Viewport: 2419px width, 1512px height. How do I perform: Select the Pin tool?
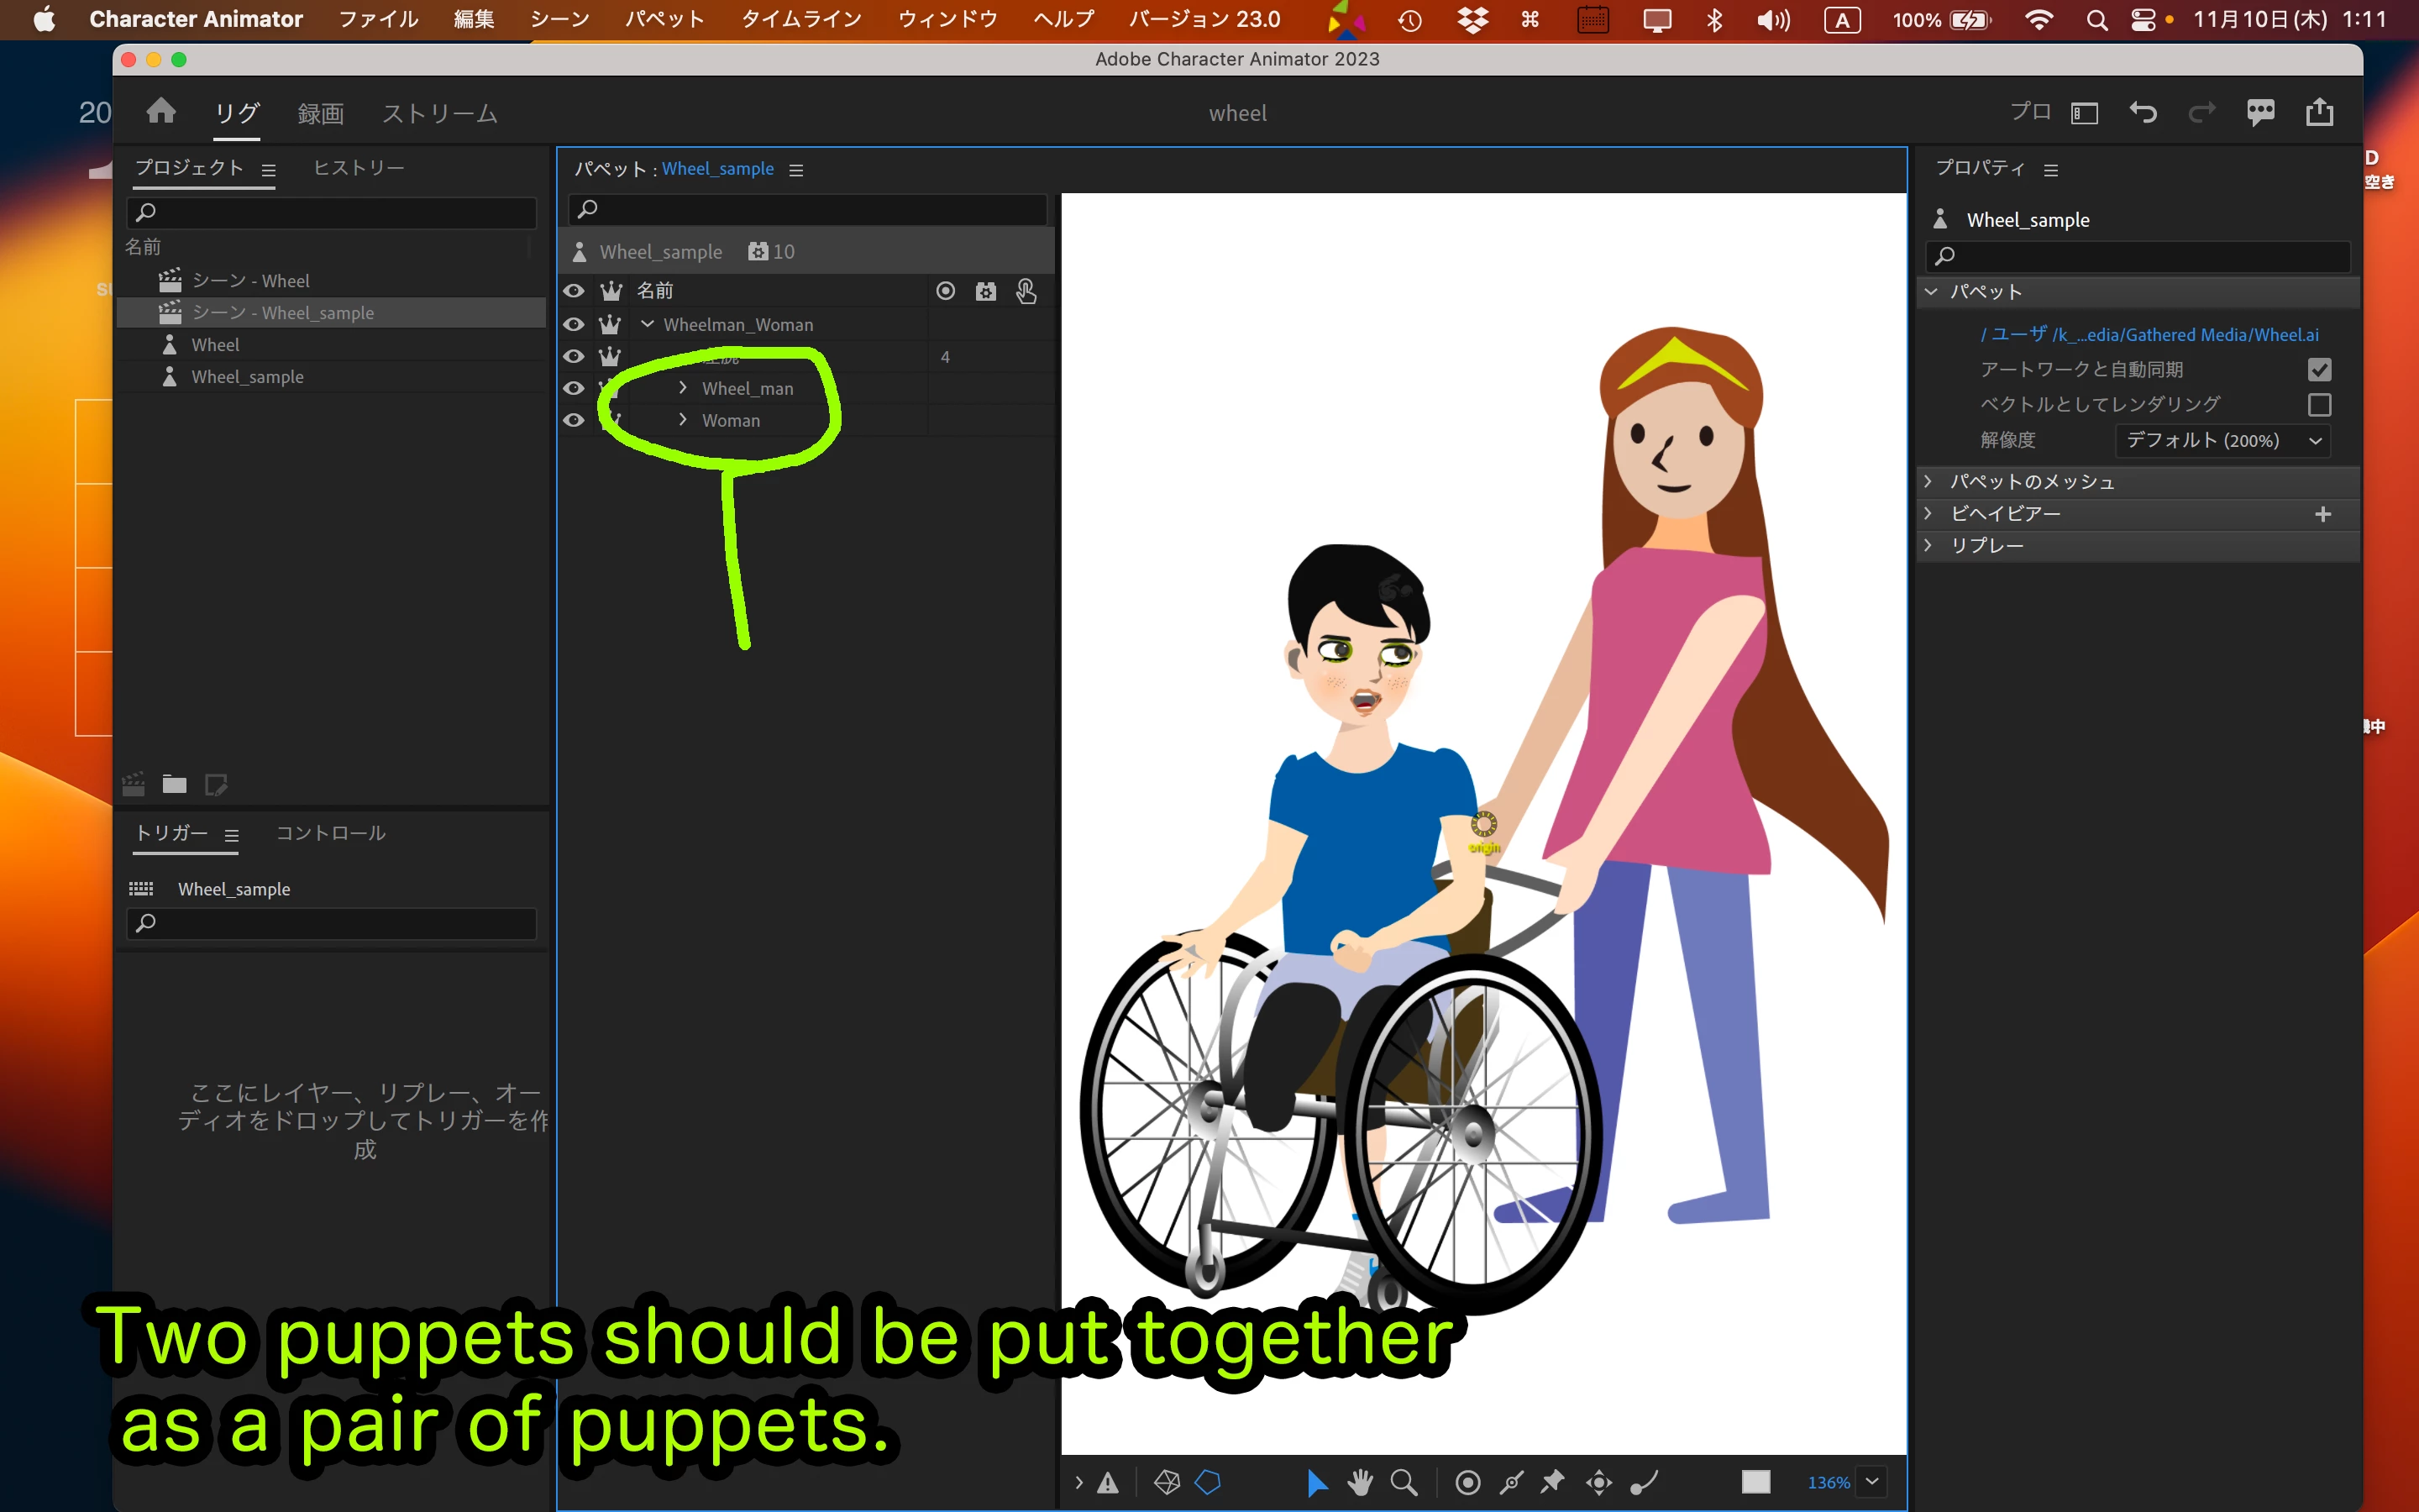click(1552, 1481)
